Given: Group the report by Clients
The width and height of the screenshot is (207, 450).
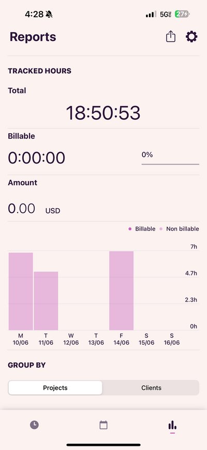Looking at the screenshot, I should [x=151, y=388].
